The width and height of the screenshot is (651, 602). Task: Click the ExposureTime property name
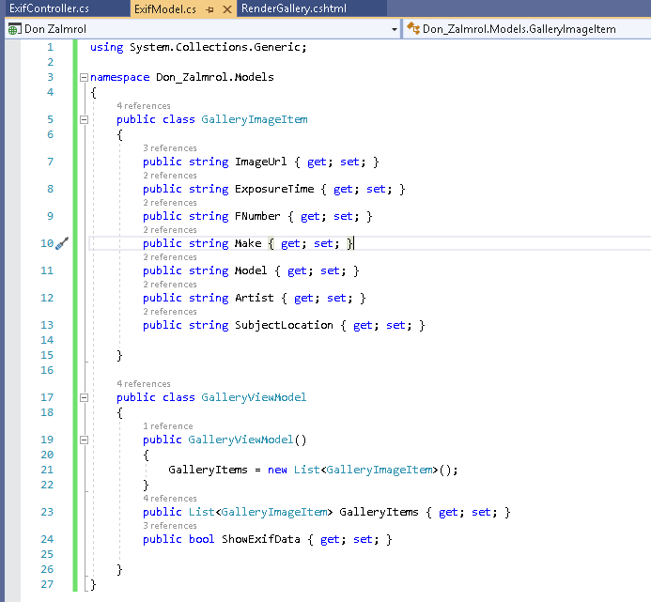[274, 190]
